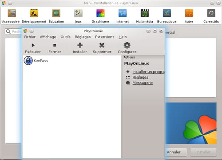Click the chat bubble icon beside Messagerie
The height and width of the screenshot is (160, 222).
[x=128, y=83]
